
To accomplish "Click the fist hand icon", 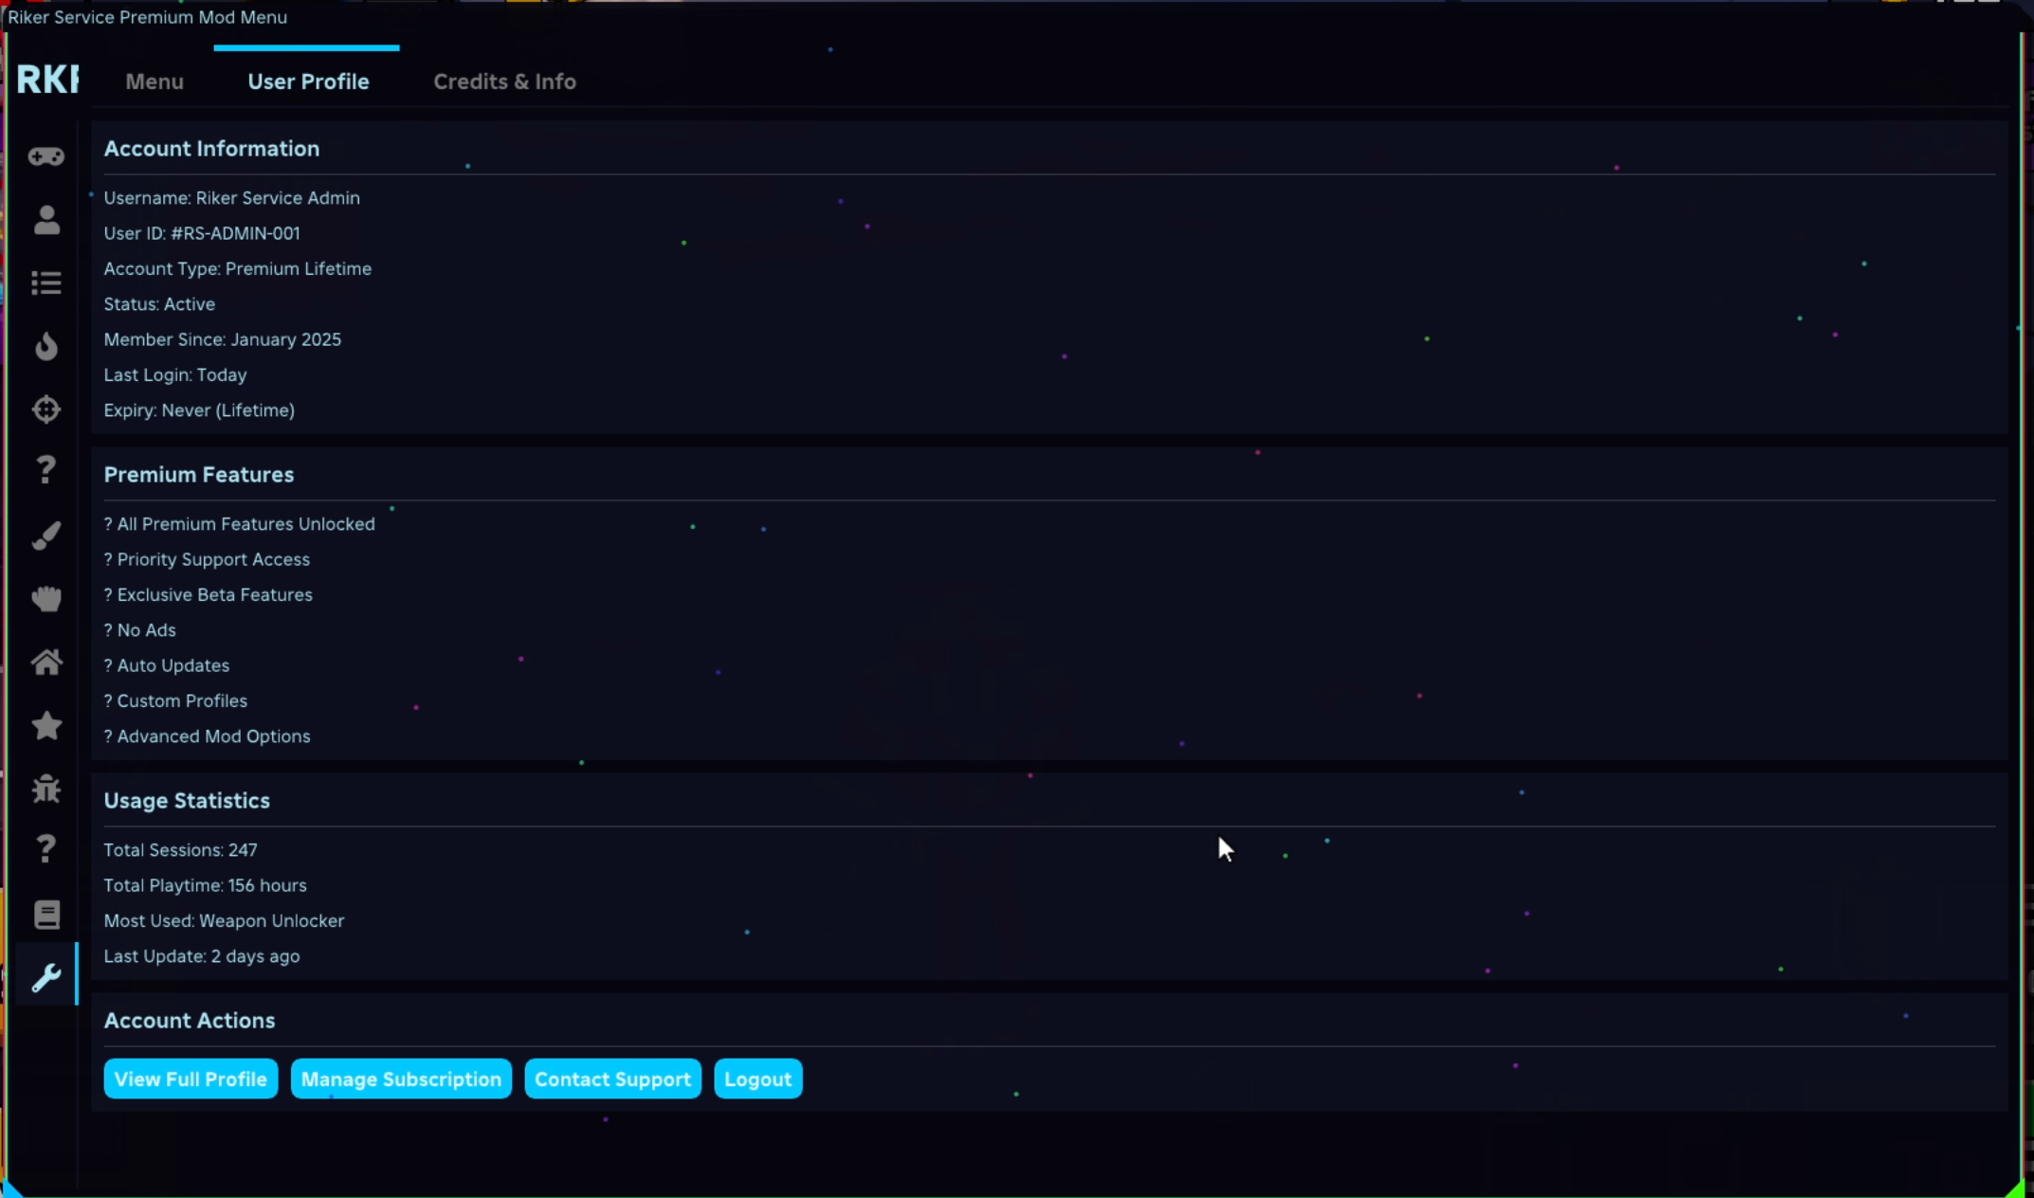I will coord(45,599).
